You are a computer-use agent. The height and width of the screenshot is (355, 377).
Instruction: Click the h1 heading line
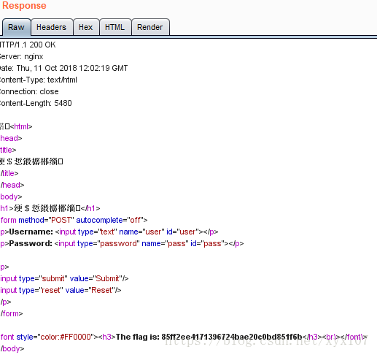click(x=50, y=208)
